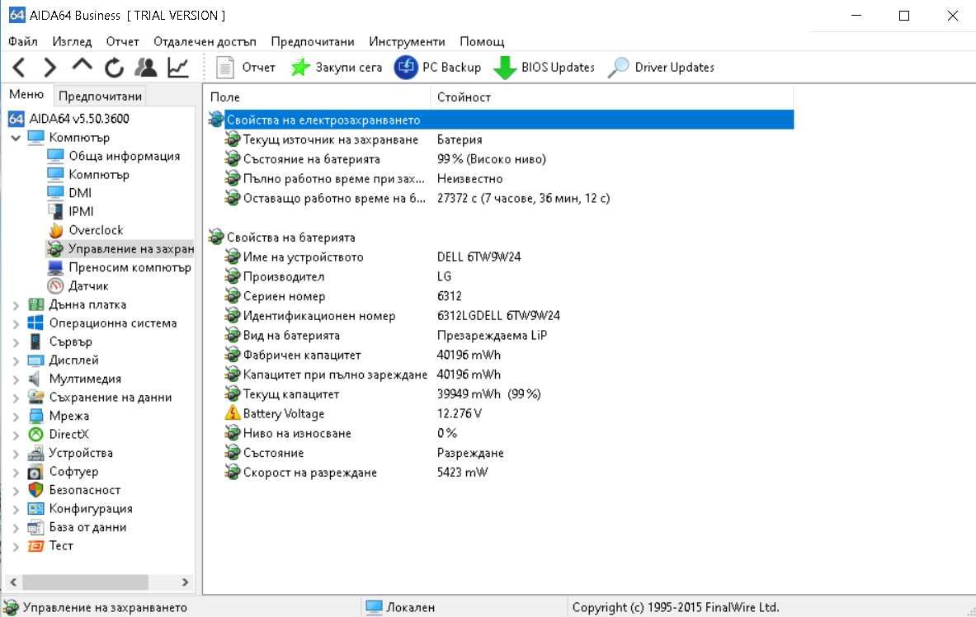Open BIOS Updates with the green arrow
Viewport: 976px width, 617px height.
point(544,68)
